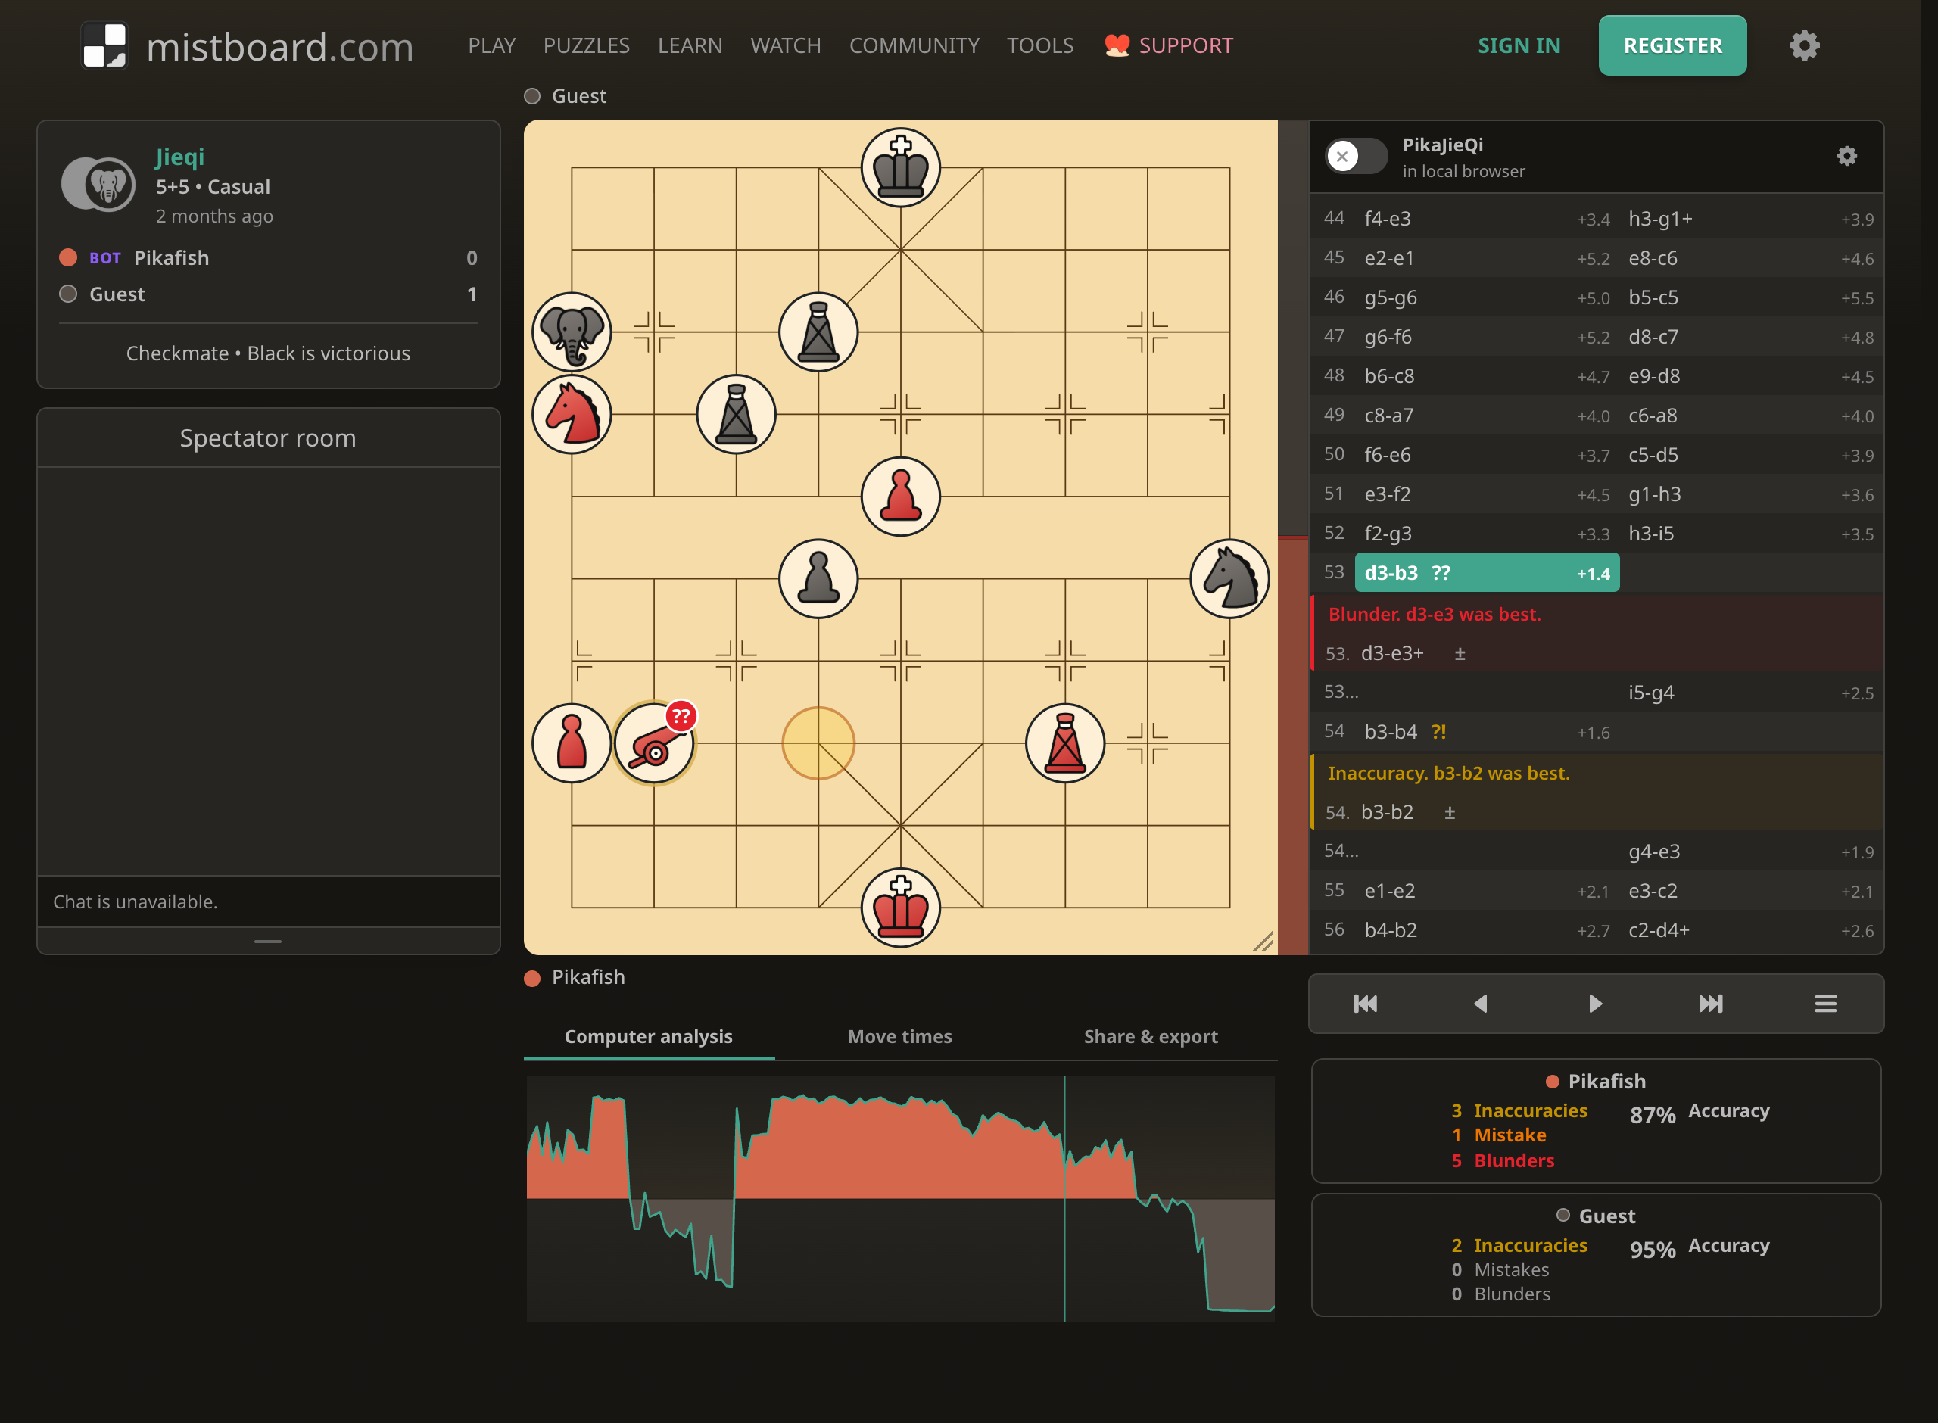The image size is (1938, 1423).
Task: Click the advantage graph at move marker
Action: [x=1064, y=1197]
